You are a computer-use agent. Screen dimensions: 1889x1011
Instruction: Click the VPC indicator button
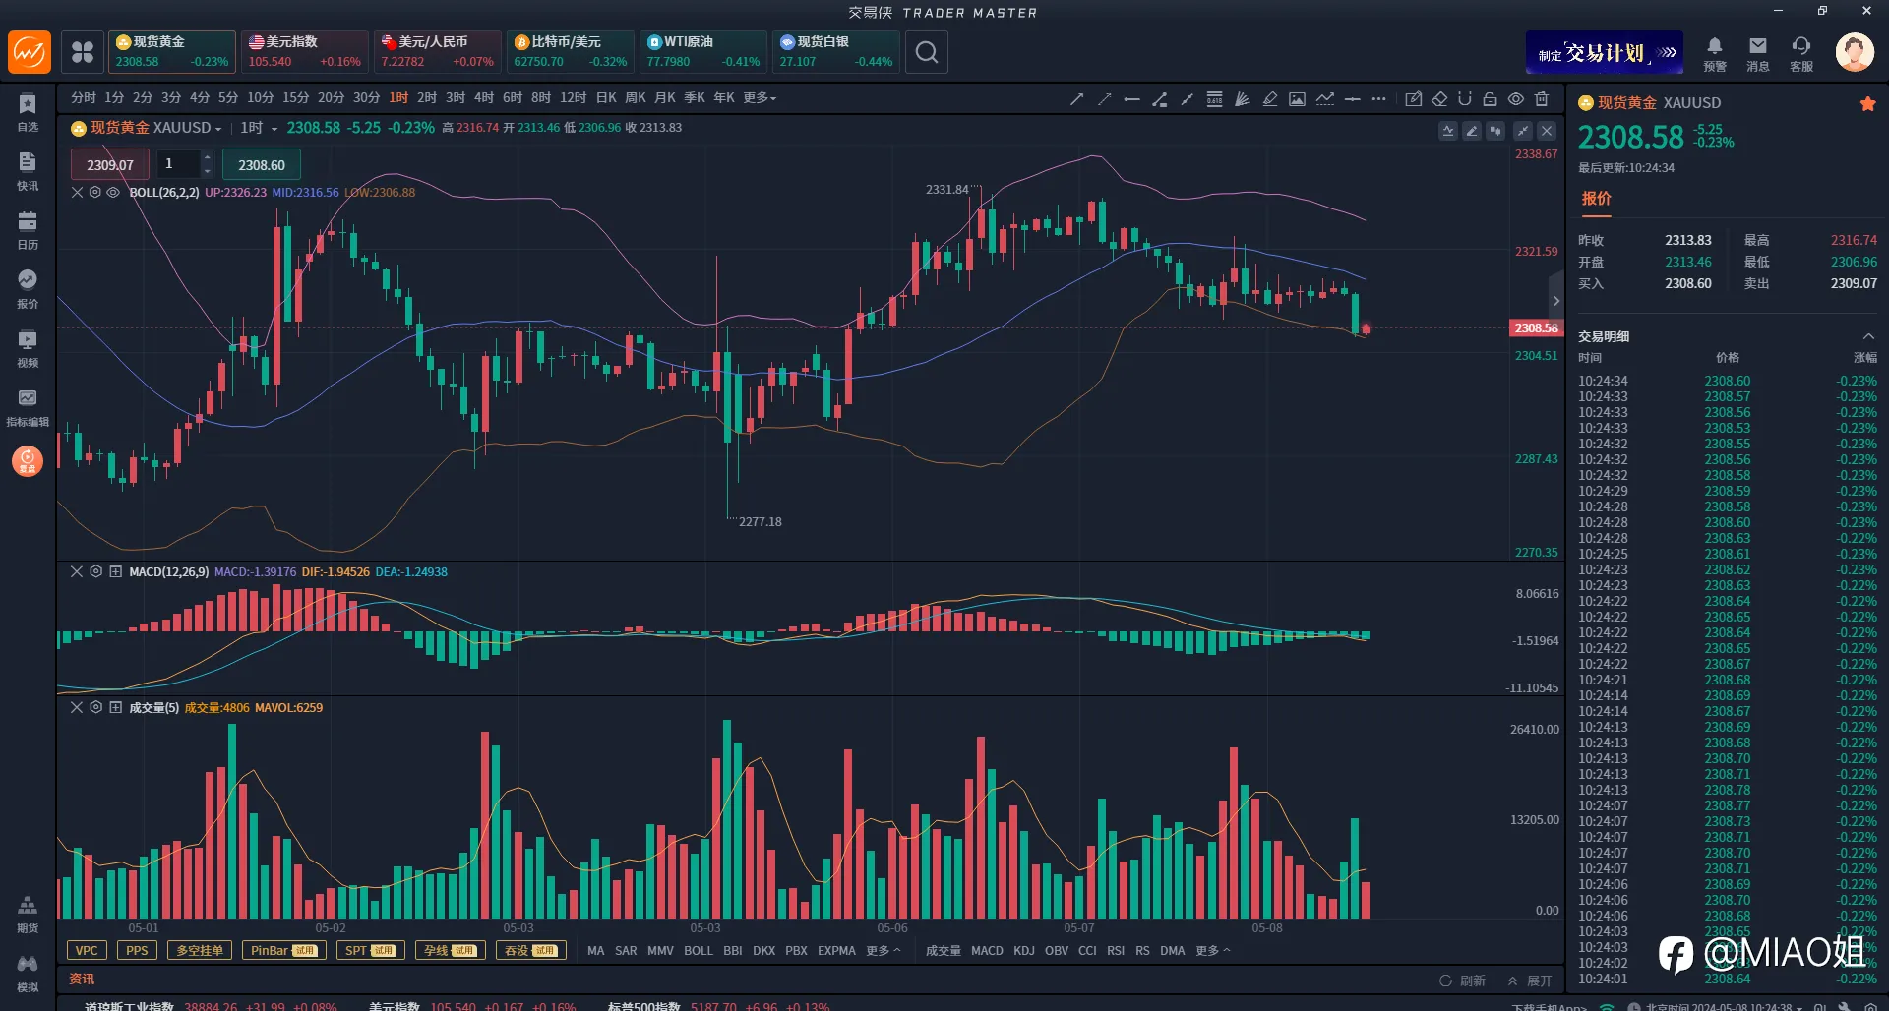tap(87, 951)
